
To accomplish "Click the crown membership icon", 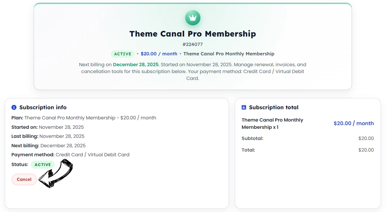I will [x=193, y=17].
